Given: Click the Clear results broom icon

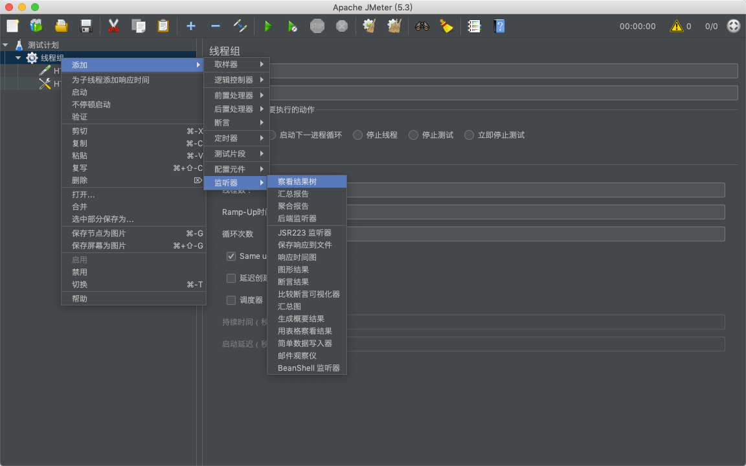Looking at the screenshot, I should tap(369, 26).
